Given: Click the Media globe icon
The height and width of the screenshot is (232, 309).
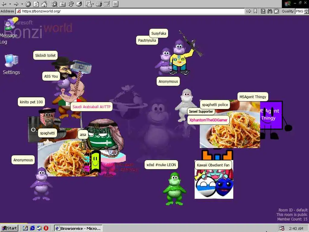Looking at the screenshot, I should coord(71,4).
